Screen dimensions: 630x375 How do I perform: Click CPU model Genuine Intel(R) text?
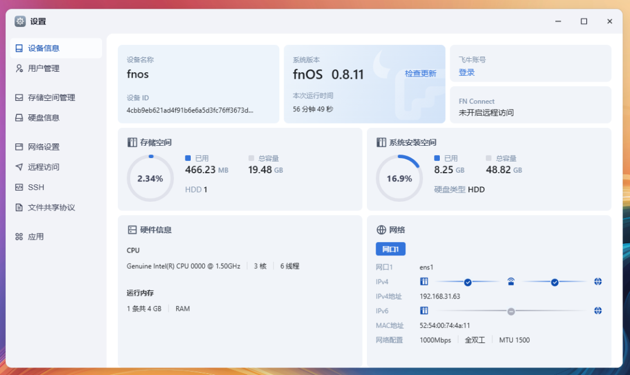(183, 266)
